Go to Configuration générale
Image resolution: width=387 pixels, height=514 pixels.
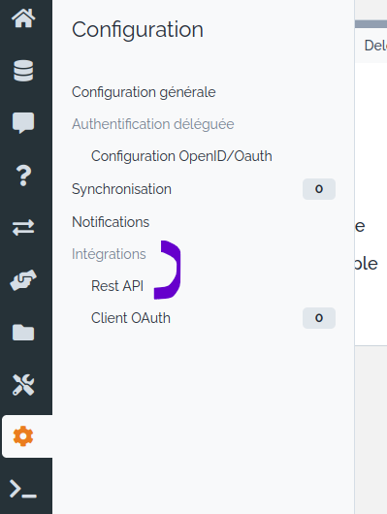(x=144, y=92)
